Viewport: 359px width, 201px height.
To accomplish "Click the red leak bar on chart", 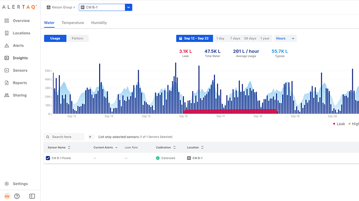I will [231, 111].
